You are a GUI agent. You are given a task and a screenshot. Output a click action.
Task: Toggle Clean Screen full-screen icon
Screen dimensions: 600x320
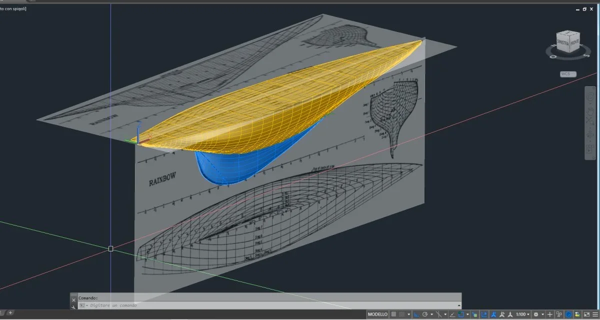[586, 314]
